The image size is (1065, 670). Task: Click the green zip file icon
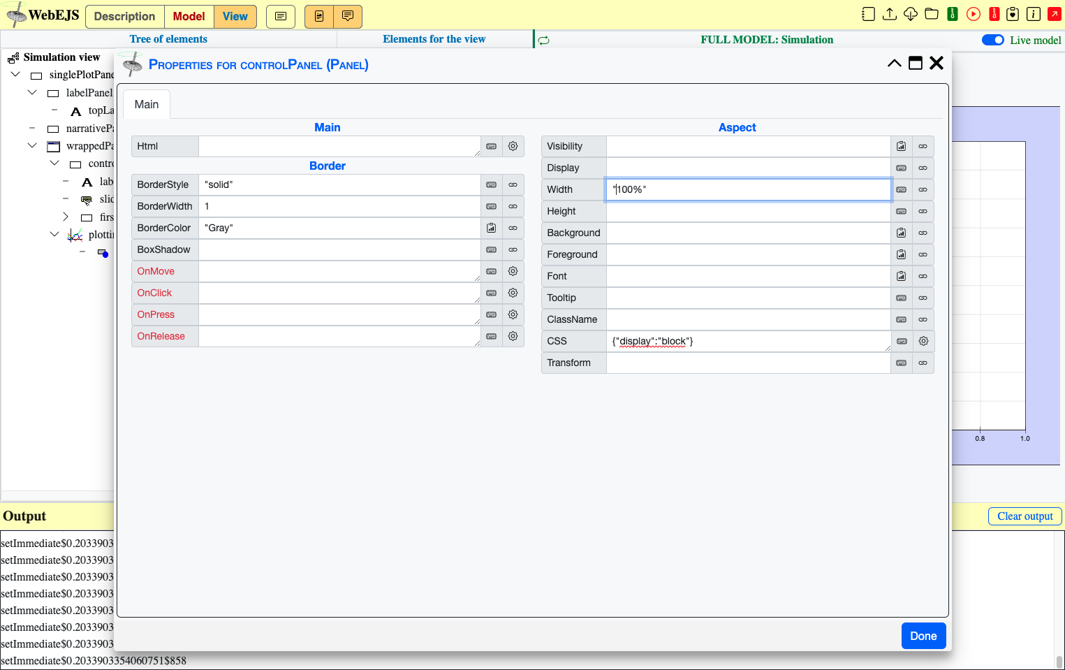coord(953,14)
